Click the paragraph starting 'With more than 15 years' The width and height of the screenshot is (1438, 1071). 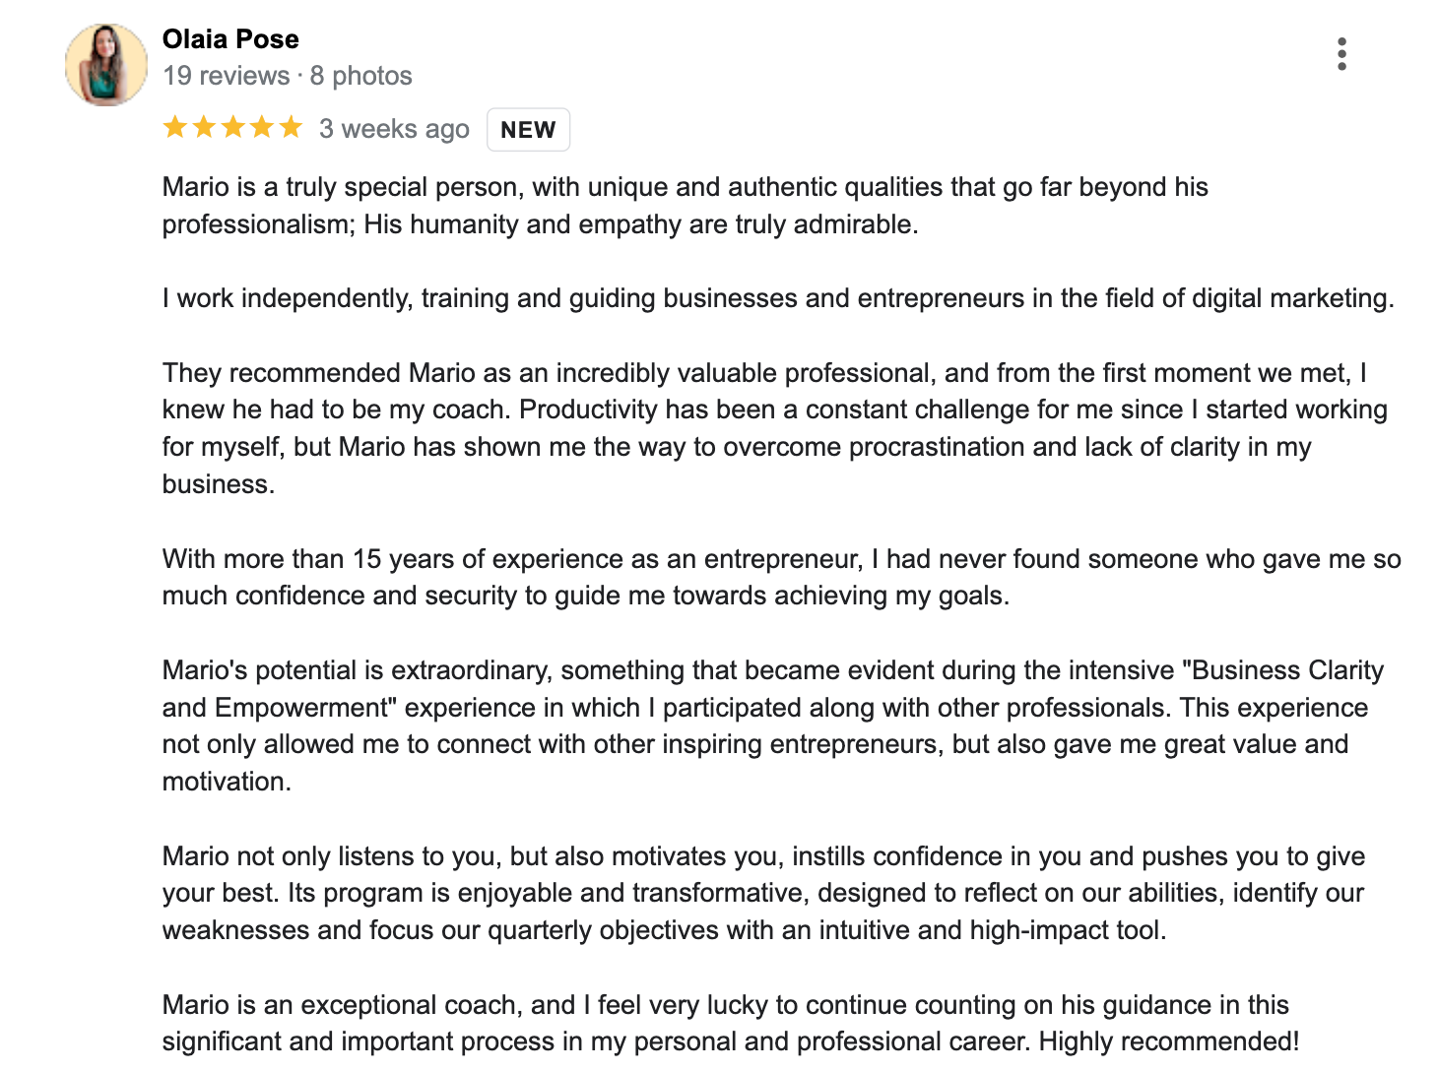782,577
